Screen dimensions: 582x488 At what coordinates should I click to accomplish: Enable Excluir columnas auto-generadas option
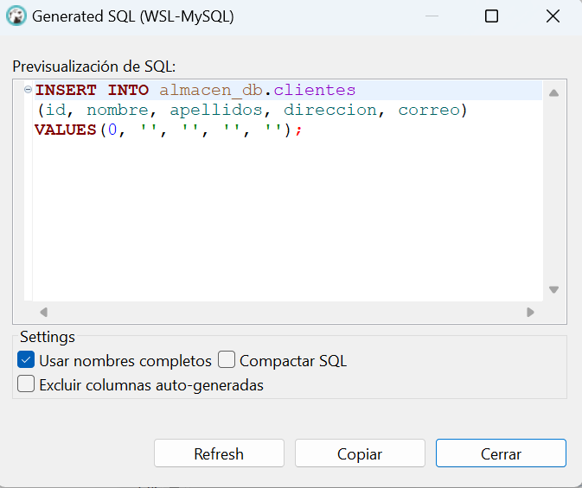(x=26, y=383)
